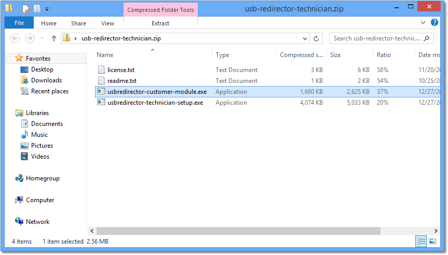This screenshot has width=448, height=255.
Task: Switch to large icons view
Action: click(x=432, y=242)
